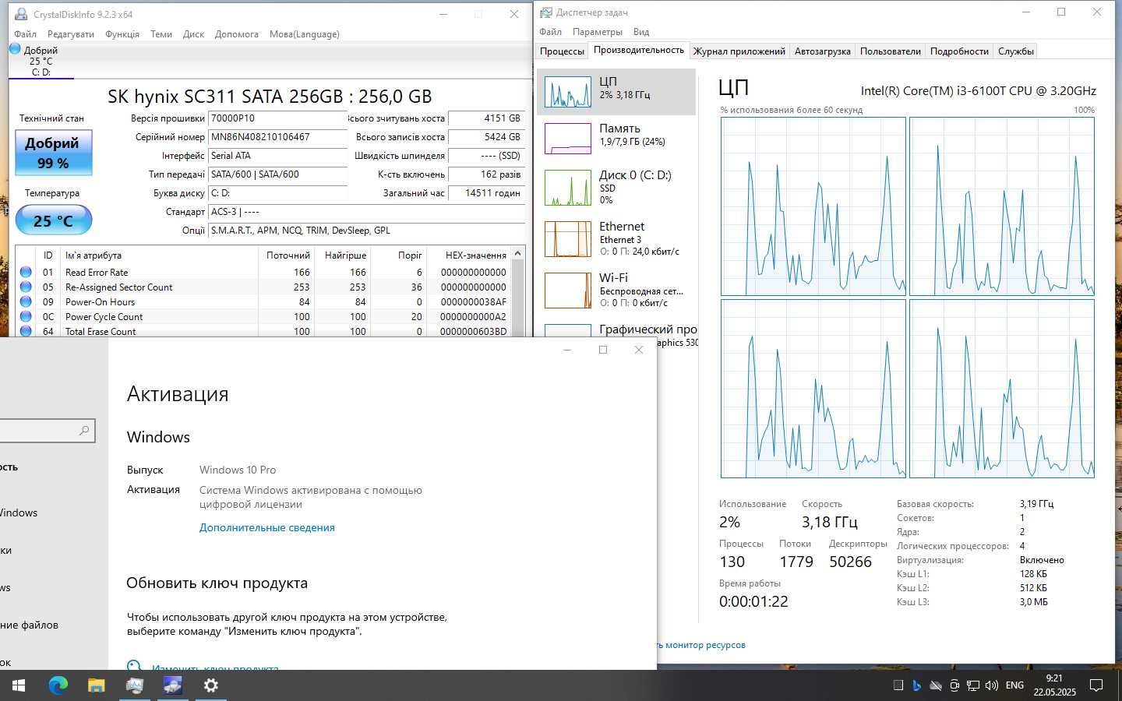Switch to Автозагрузка tab
Screen dimensions: 1122x701
tap(822, 51)
